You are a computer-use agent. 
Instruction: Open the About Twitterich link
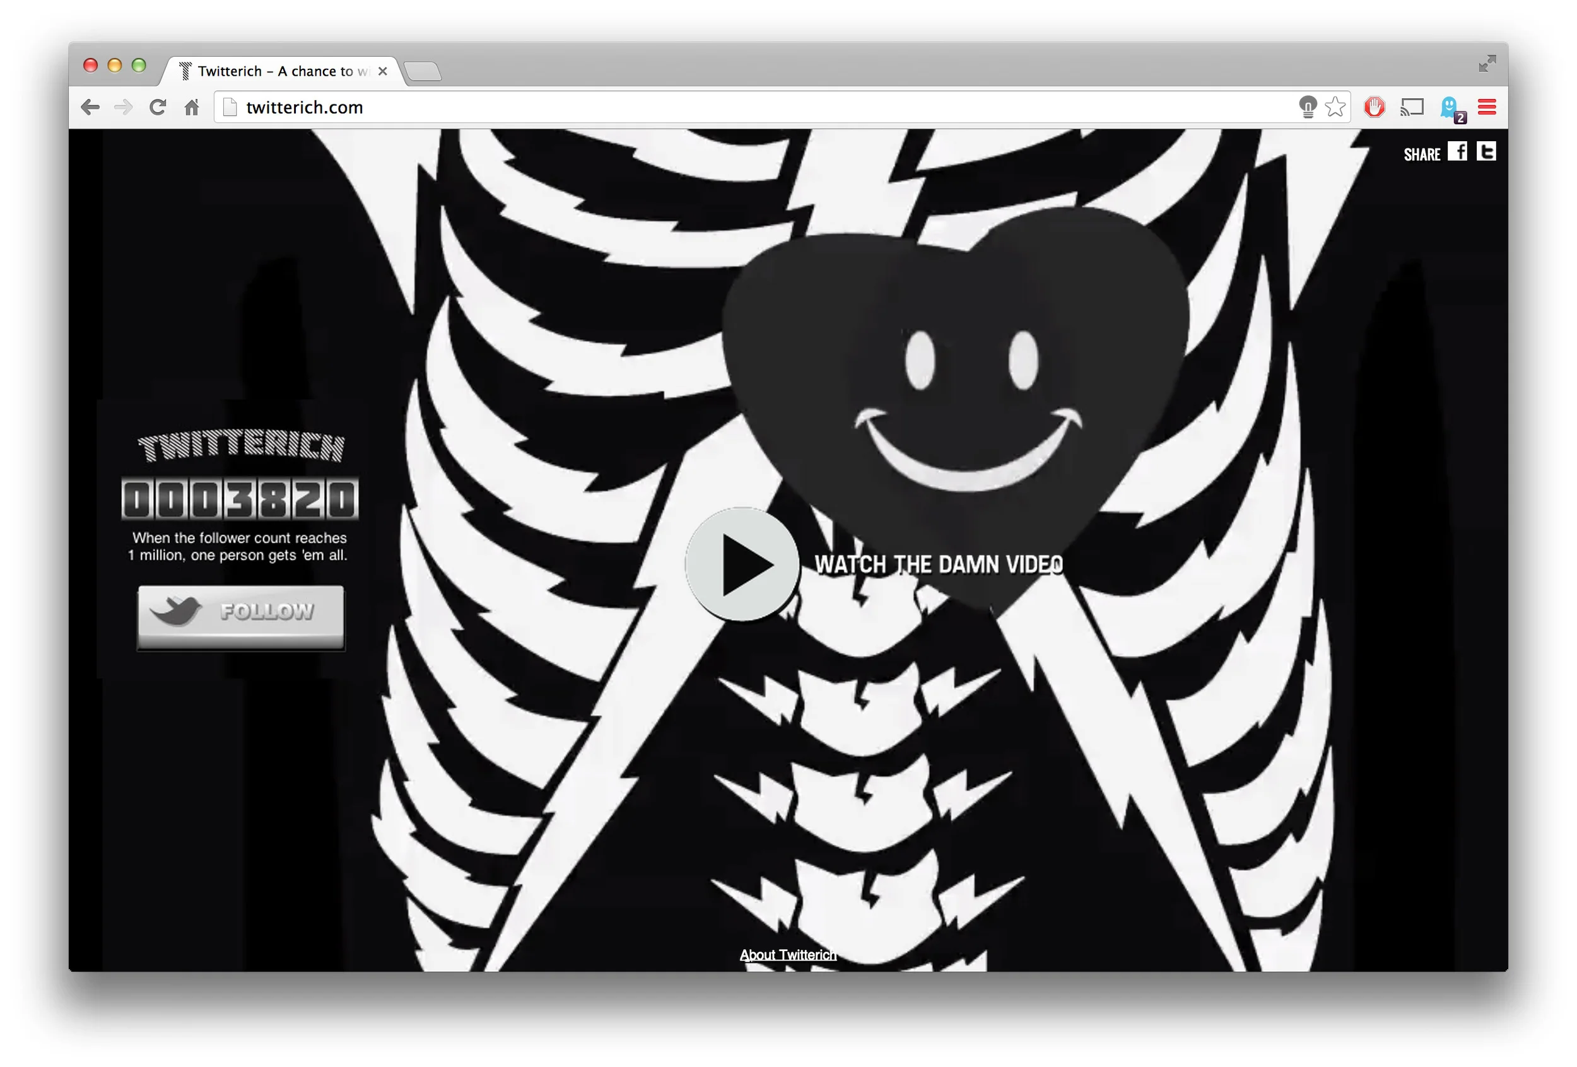tap(788, 954)
